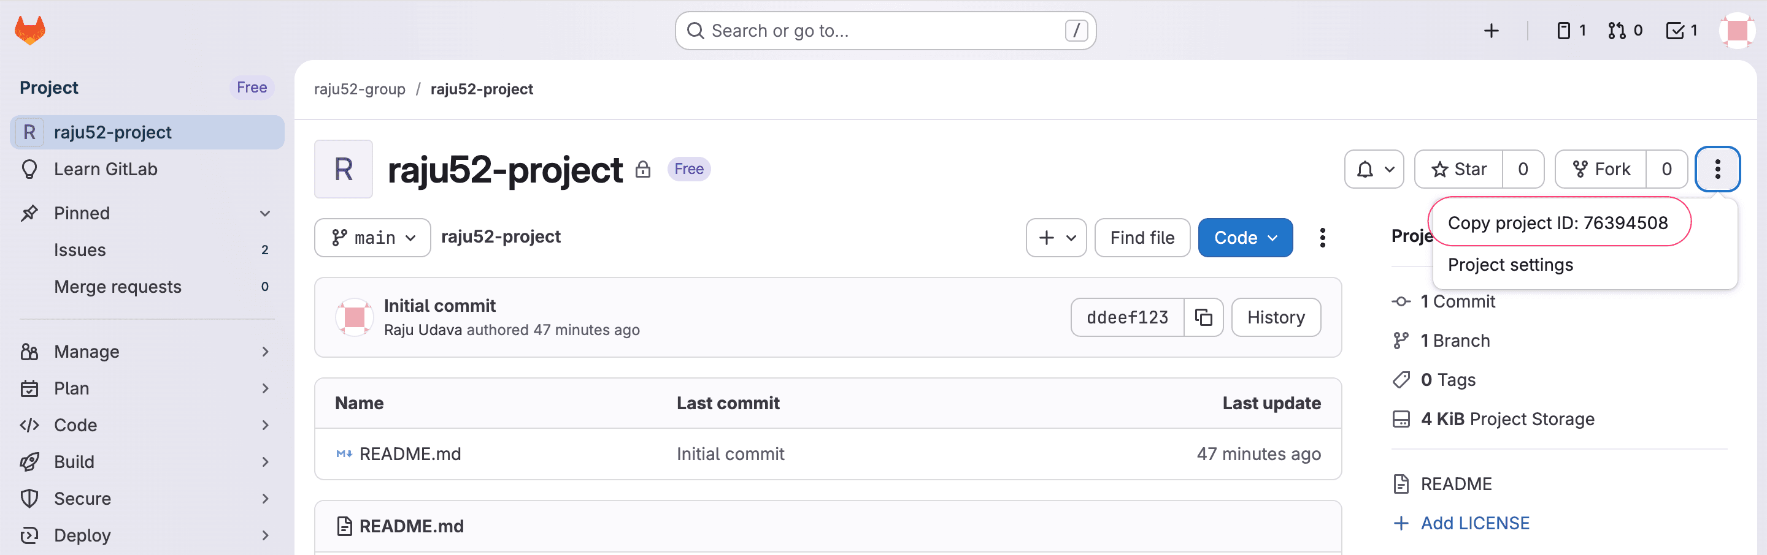Screen dimensions: 1767x555
Task: Open the merge requests counter icon
Action: [1624, 31]
